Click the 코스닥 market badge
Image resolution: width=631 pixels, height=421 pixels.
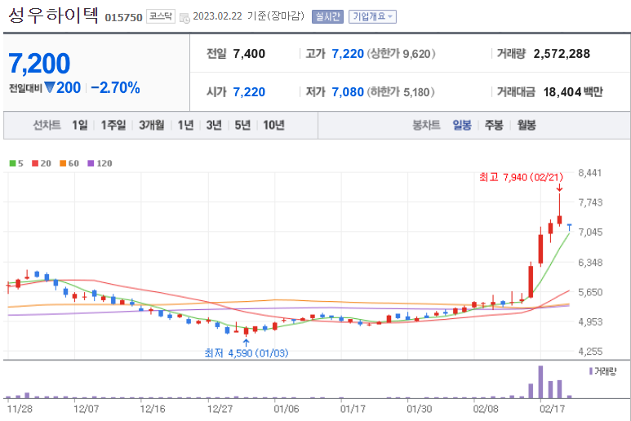tap(161, 16)
